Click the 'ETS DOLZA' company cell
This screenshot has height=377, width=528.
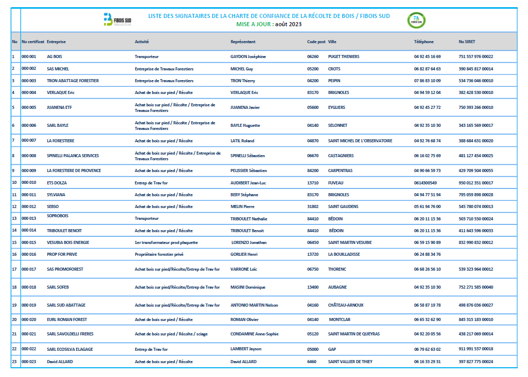(57, 183)
